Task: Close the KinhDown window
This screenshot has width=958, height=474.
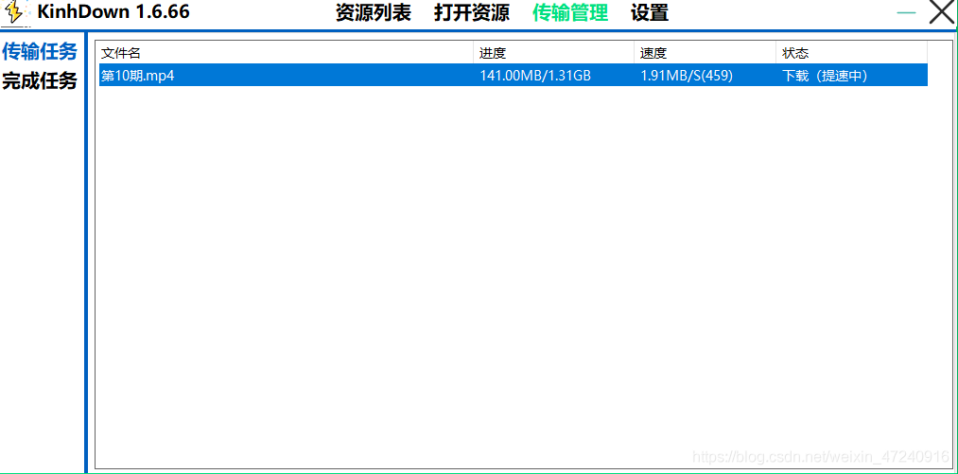Action: (942, 12)
